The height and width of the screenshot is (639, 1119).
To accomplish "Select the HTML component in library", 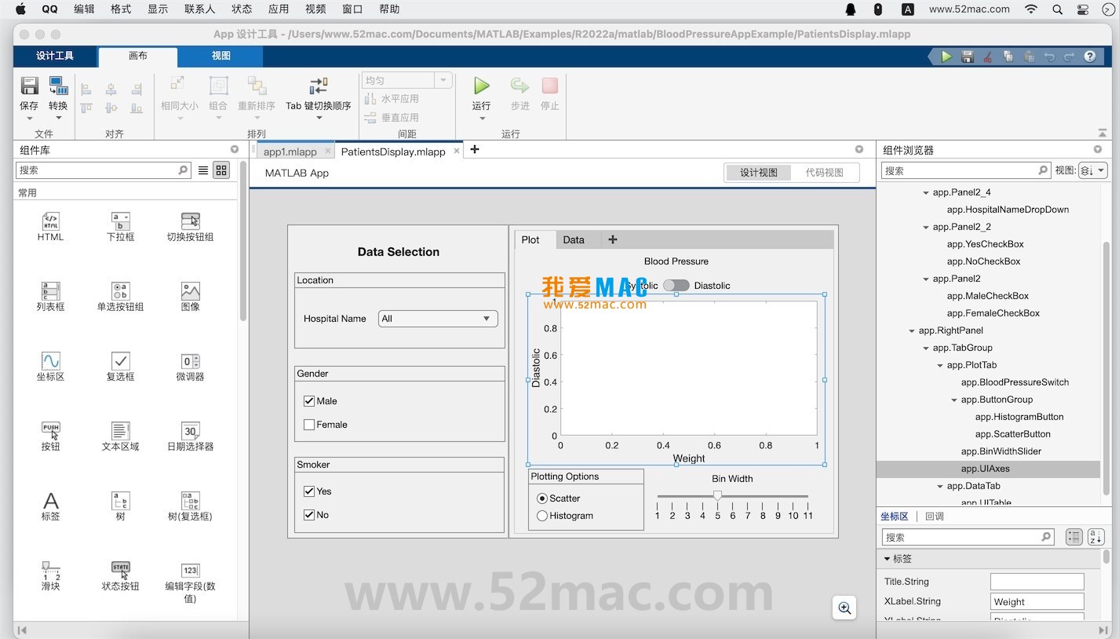I will pyautogui.click(x=50, y=228).
